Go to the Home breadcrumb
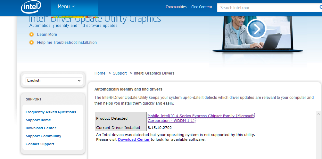Image resolution: width=322 pixels, height=159 pixels. click(x=100, y=73)
